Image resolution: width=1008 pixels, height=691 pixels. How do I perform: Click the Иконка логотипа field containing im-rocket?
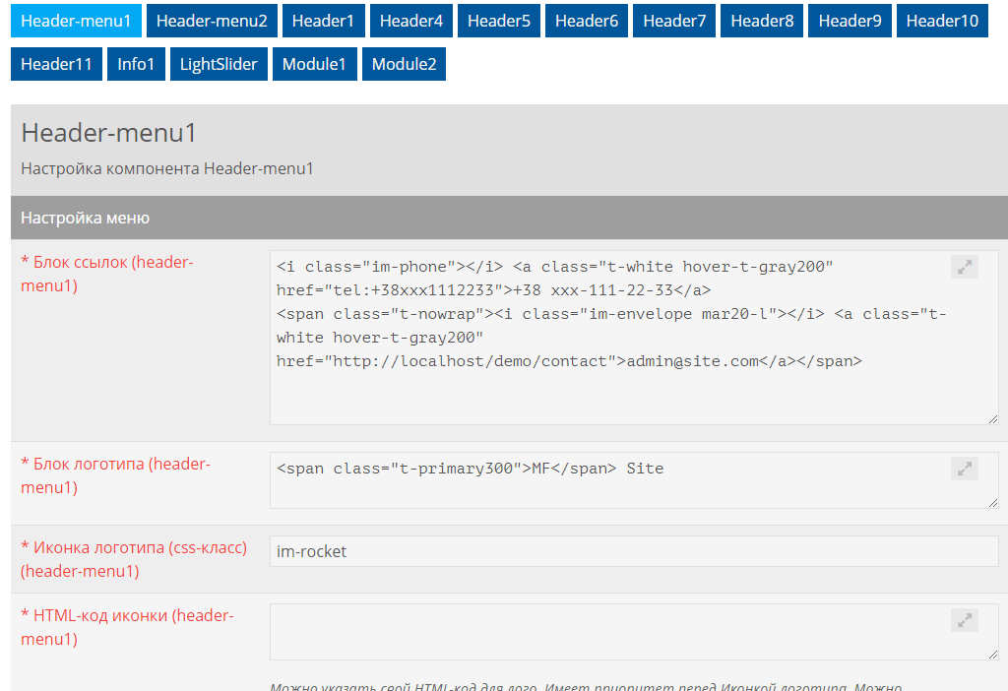click(x=633, y=551)
